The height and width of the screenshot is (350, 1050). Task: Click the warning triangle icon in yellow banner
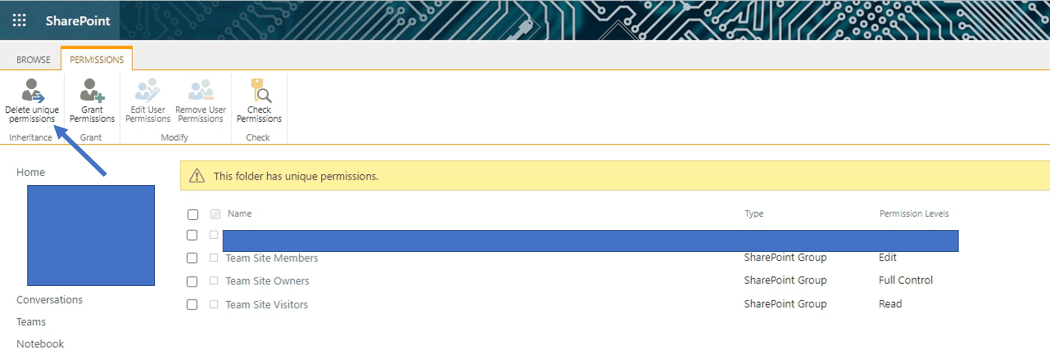(197, 176)
